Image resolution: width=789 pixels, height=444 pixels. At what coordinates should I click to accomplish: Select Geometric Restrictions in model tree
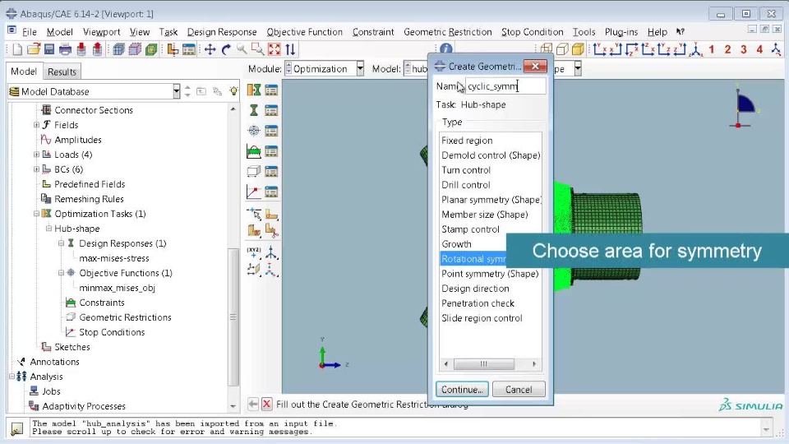[125, 317]
